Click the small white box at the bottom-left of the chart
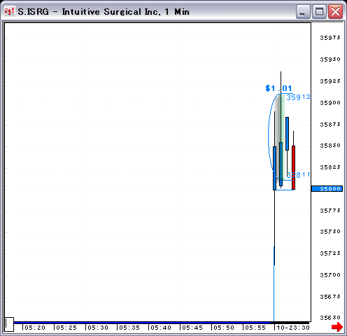This screenshot has height=336, width=347. point(9,324)
